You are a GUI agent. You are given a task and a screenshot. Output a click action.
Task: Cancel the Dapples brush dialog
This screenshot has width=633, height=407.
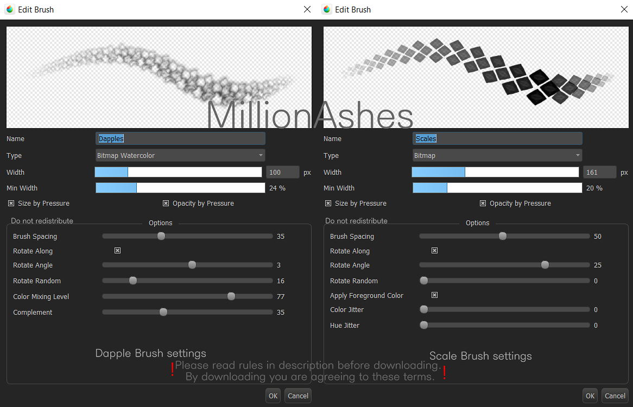(298, 396)
